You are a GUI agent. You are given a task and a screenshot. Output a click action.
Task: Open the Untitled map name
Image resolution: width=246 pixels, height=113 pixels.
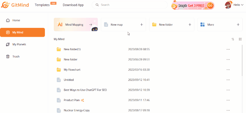point(69,80)
